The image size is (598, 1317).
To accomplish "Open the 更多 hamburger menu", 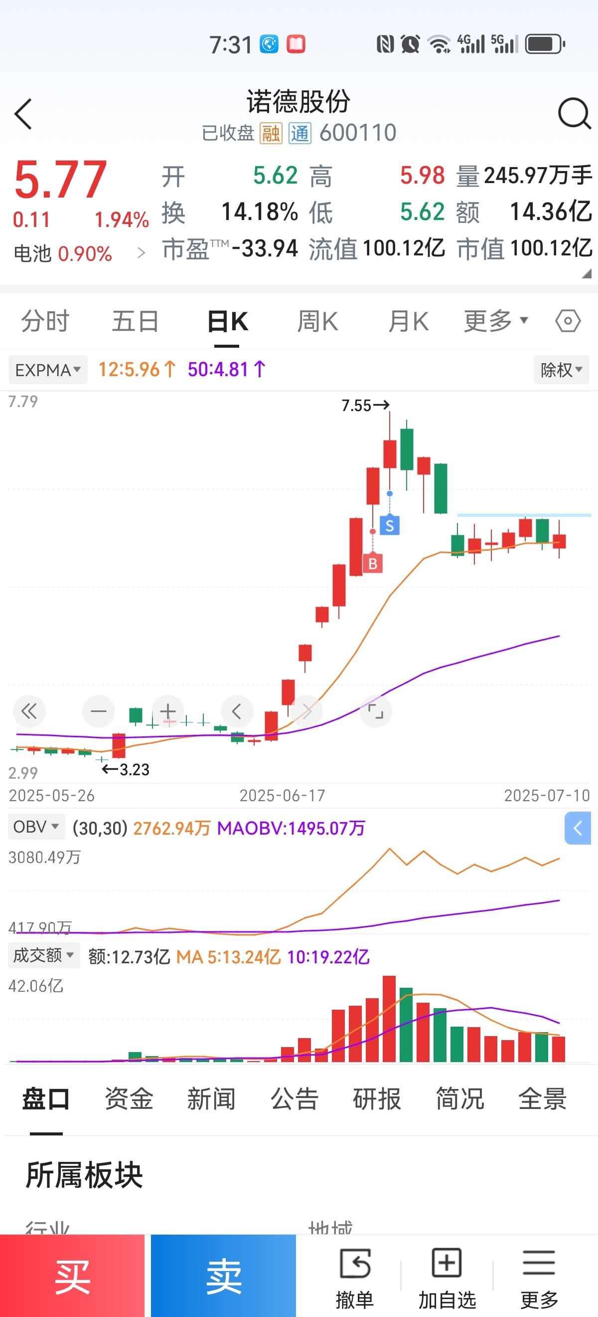I will click(x=539, y=1278).
